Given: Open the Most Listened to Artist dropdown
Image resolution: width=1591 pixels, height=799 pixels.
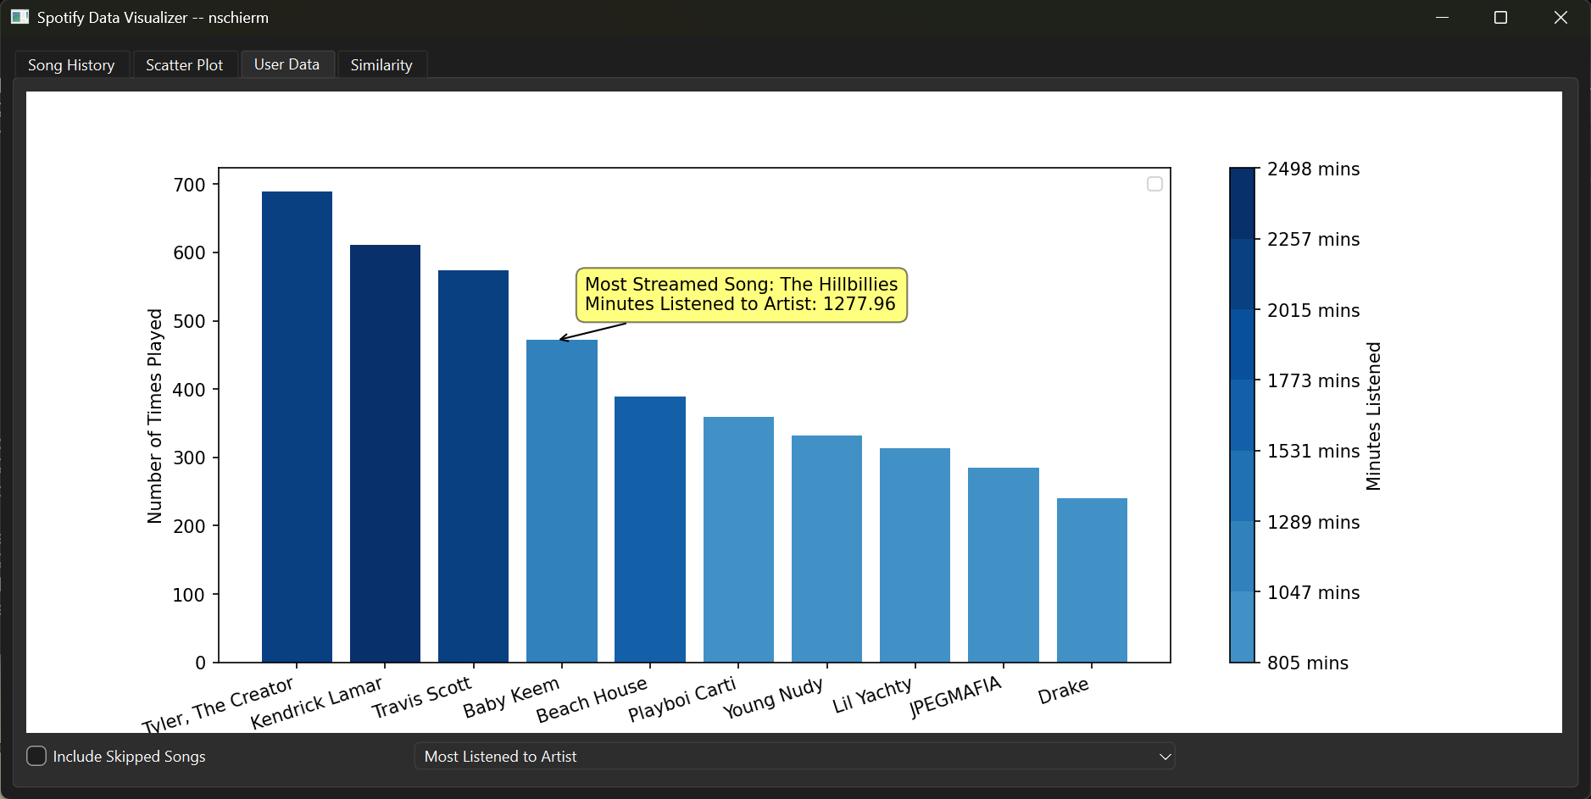Looking at the screenshot, I should point(793,756).
